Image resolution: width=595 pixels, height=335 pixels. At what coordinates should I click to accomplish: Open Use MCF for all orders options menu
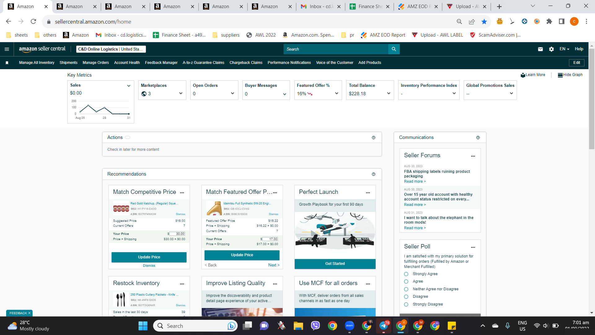[368, 284]
